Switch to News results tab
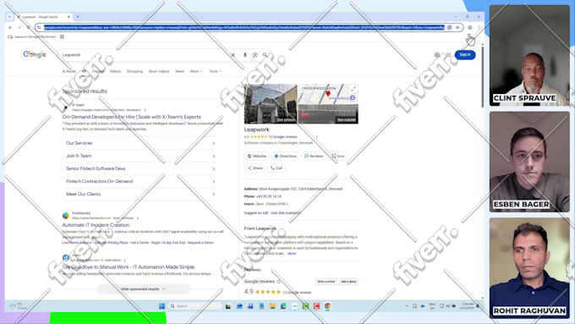The image size is (575, 324). (179, 71)
